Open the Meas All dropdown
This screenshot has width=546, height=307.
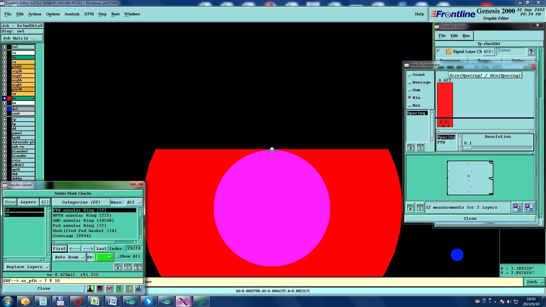(x=133, y=202)
